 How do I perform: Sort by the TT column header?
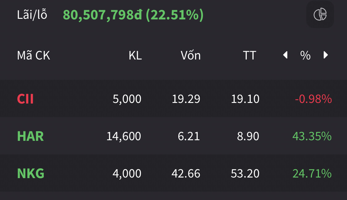(x=249, y=56)
